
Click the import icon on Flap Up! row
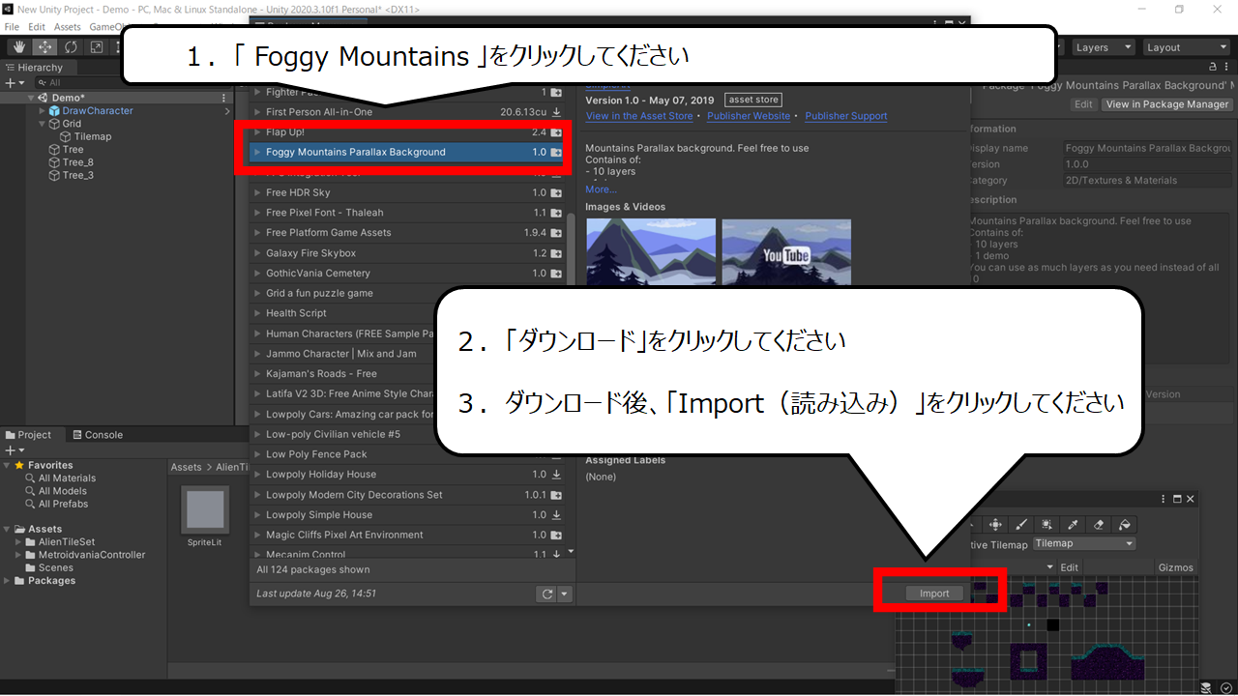pyautogui.click(x=556, y=131)
